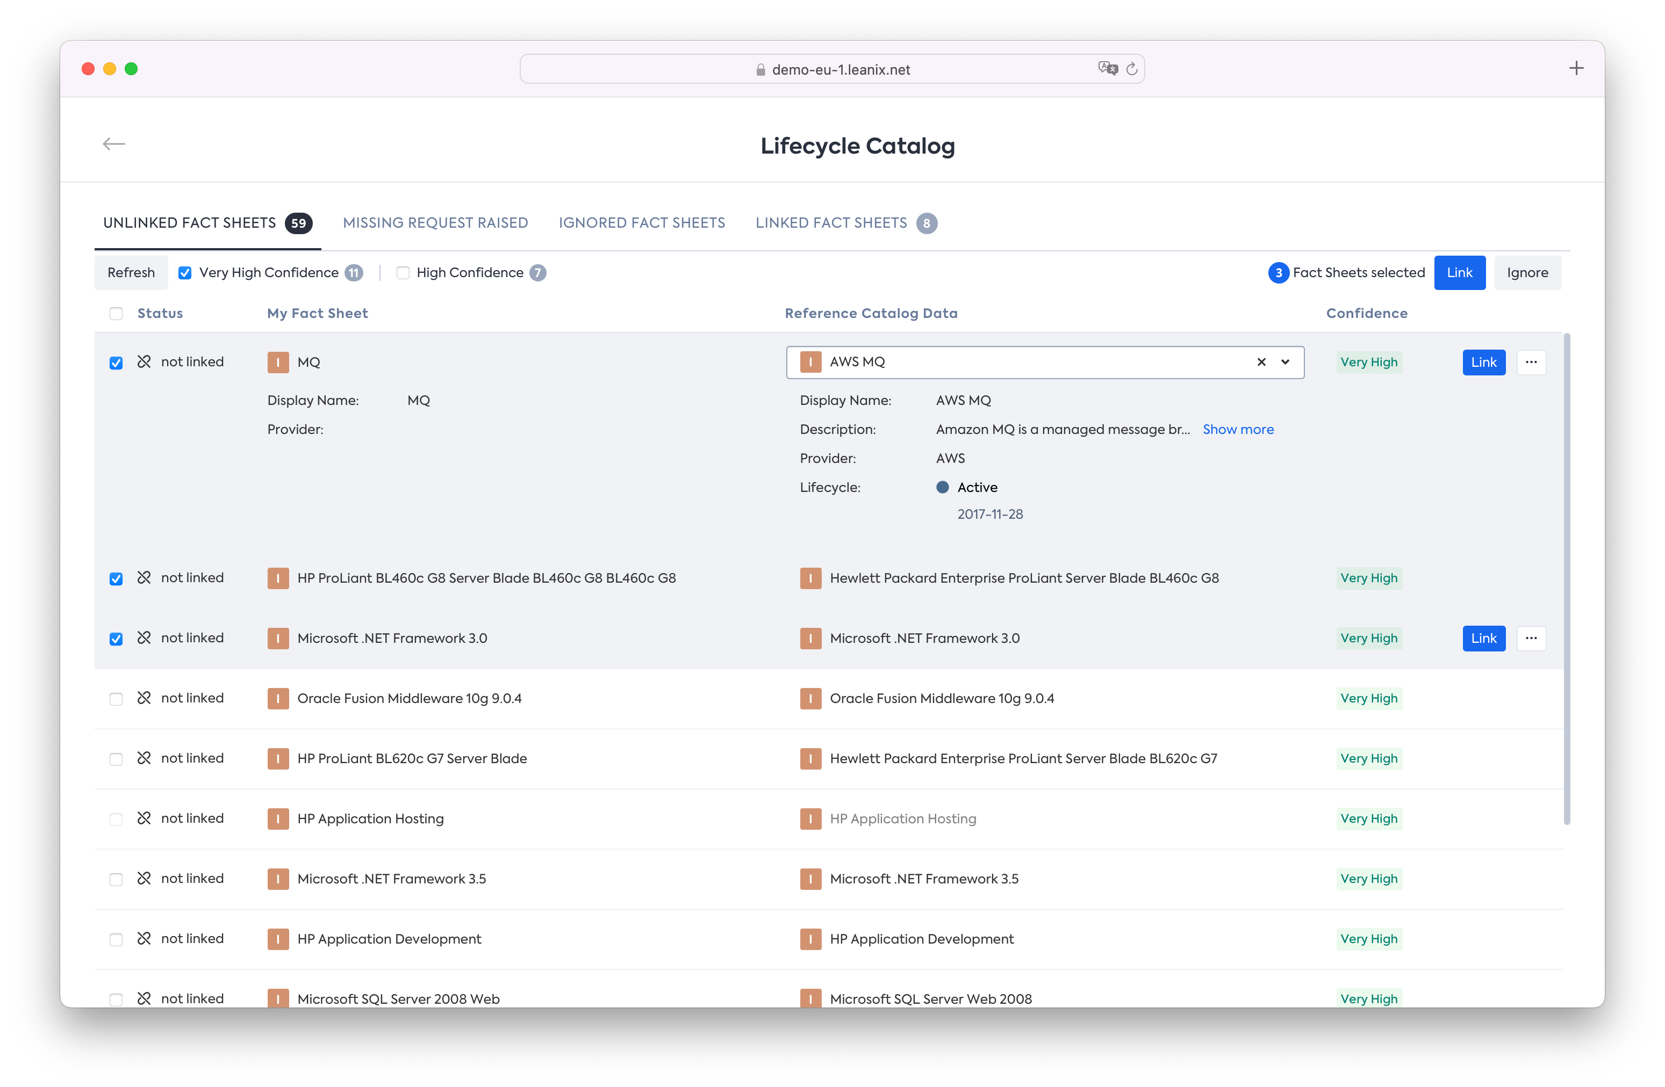Click the My Fact Sheet column header

point(317,313)
